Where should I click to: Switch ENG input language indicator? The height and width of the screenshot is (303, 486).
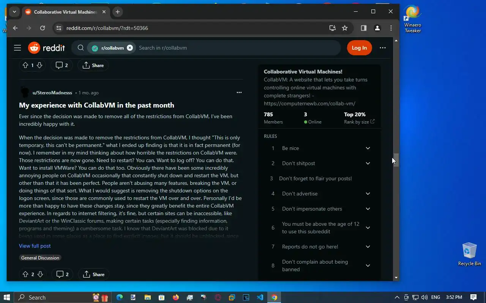pyautogui.click(x=436, y=297)
